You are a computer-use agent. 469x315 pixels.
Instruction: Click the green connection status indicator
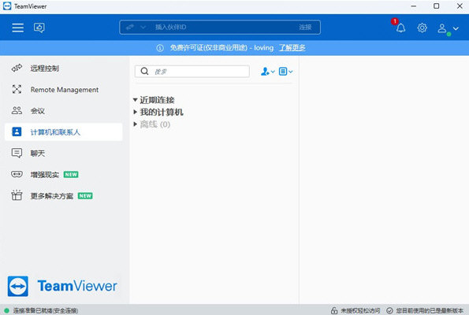click(6, 311)
